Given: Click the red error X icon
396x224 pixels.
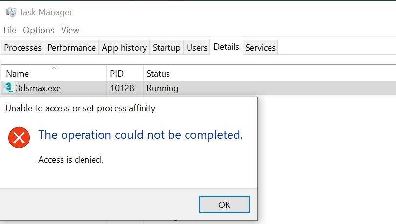Looking at the screenshot, I should coord(19,138).
